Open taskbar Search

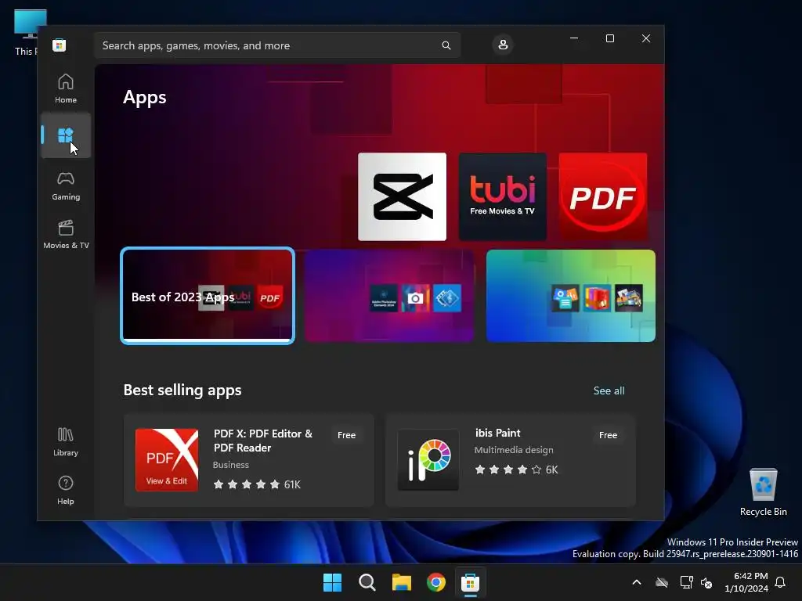coord(367,582)
